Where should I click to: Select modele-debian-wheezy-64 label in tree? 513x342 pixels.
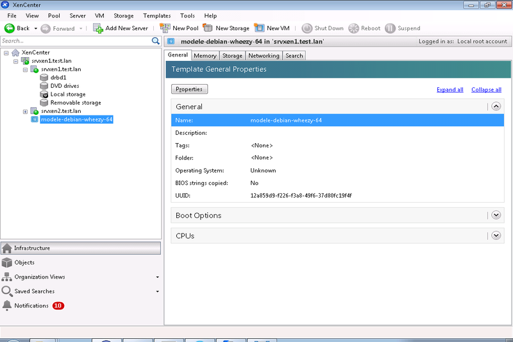click(x=77, y=119)
